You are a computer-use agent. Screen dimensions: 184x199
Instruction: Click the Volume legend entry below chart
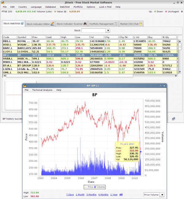click(x=100, y=187)
